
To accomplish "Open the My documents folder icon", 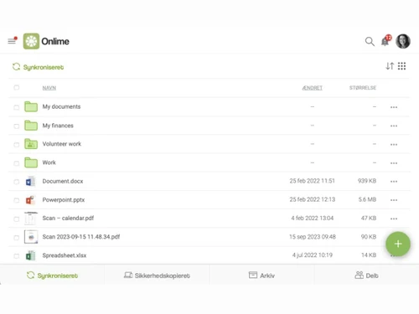I will coord(31,106).
